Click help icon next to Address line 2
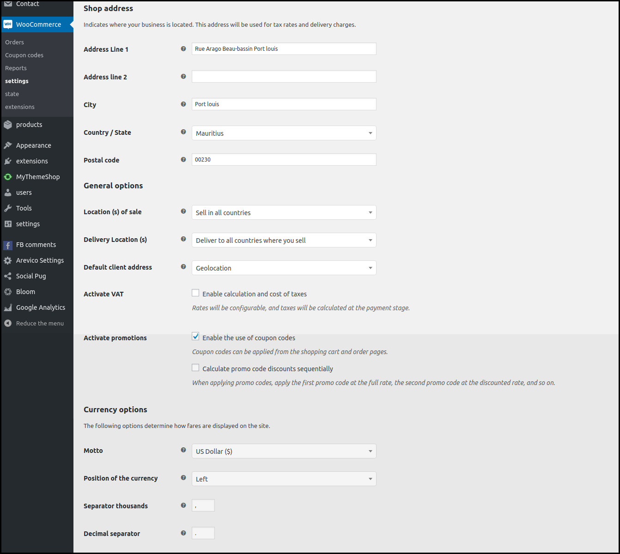This screenshot has height=554, width=620. 183,76
